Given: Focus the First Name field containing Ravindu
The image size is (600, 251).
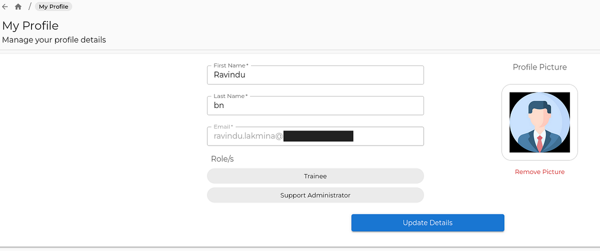Looking at the screenshot, I should click(x=315, y=75).
